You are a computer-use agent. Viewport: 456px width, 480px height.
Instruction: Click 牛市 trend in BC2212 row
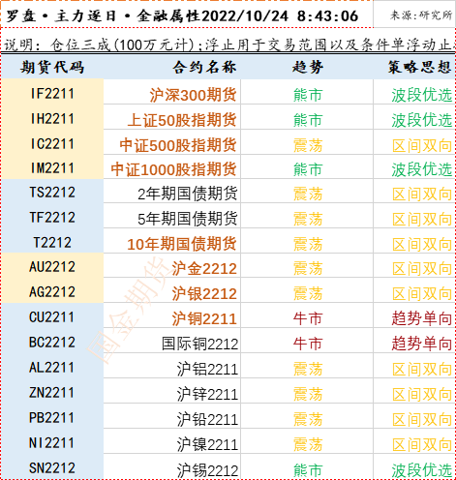[x=308, y=344]
